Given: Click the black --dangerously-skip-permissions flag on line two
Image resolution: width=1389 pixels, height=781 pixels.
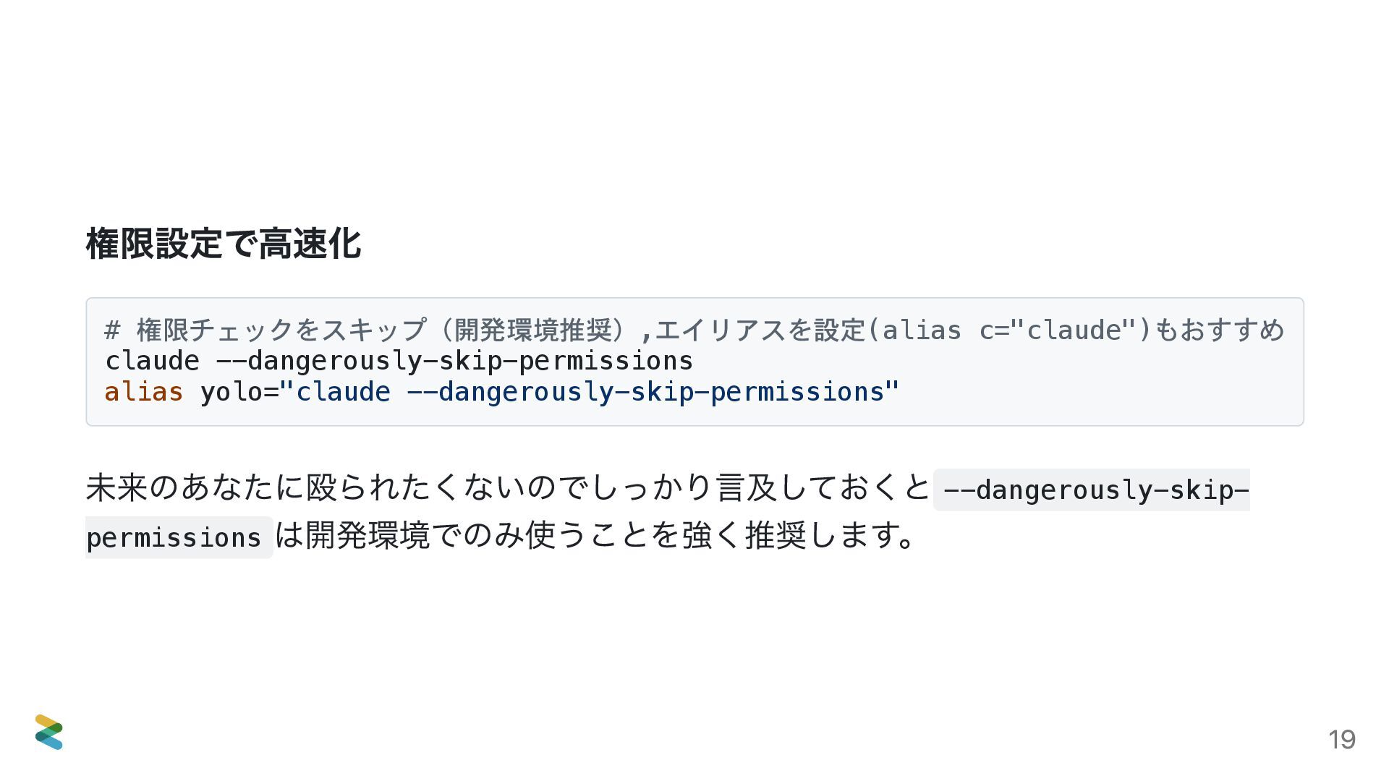Looking at the screenshot, I should [x=454, y=362].
